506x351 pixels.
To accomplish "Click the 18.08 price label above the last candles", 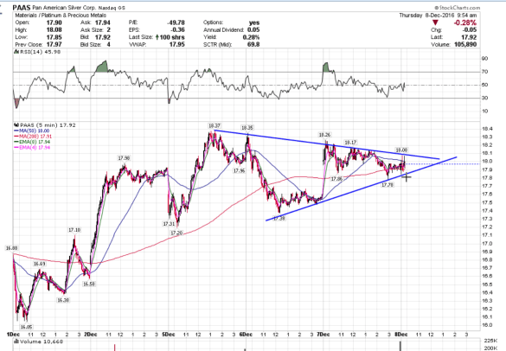I will pos(401,150).
